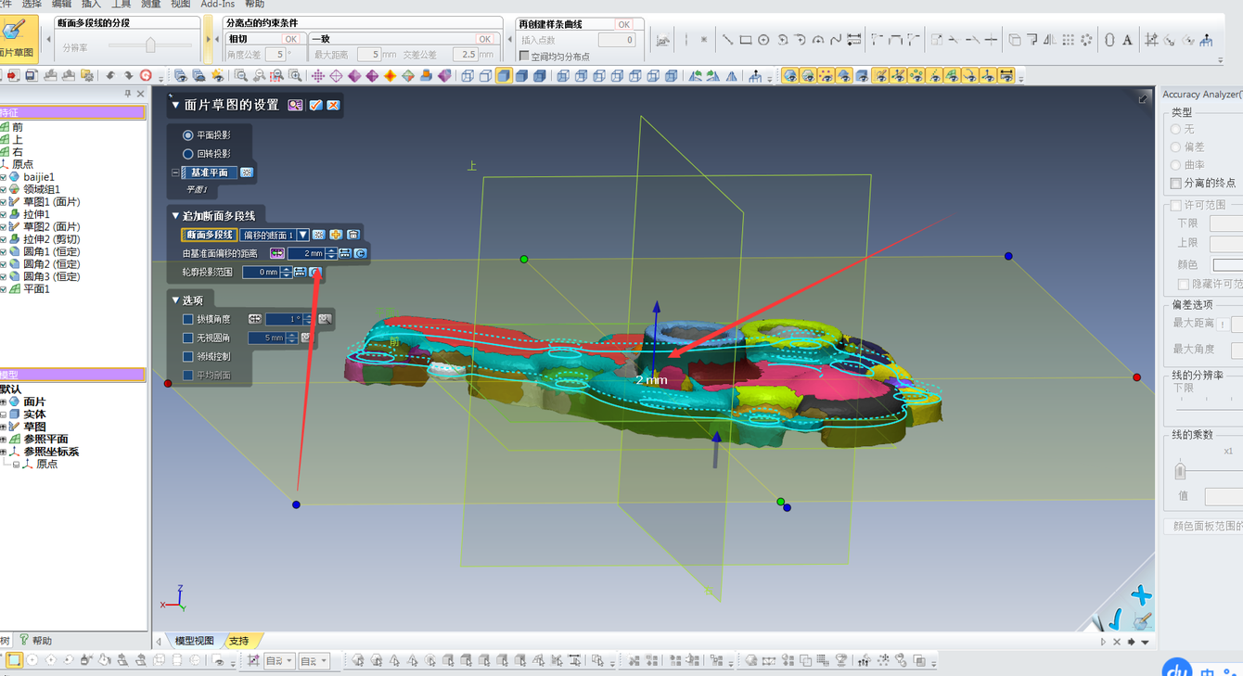Click the yellow plus add-section icon
Screen dimensions: 1243x676
pyautogui.click(x=336, y=235)
